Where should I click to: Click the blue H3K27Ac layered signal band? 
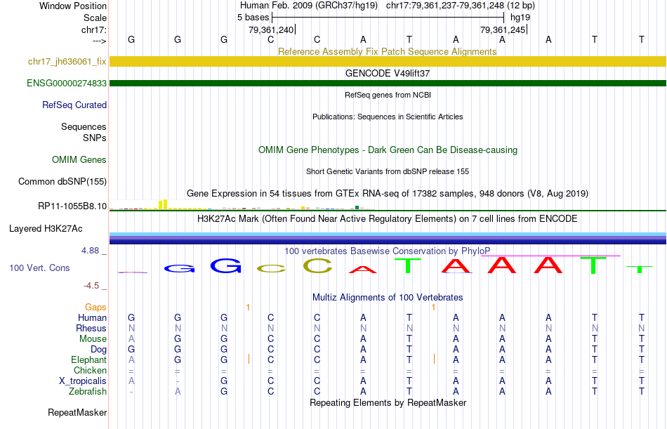click(388, 238)
